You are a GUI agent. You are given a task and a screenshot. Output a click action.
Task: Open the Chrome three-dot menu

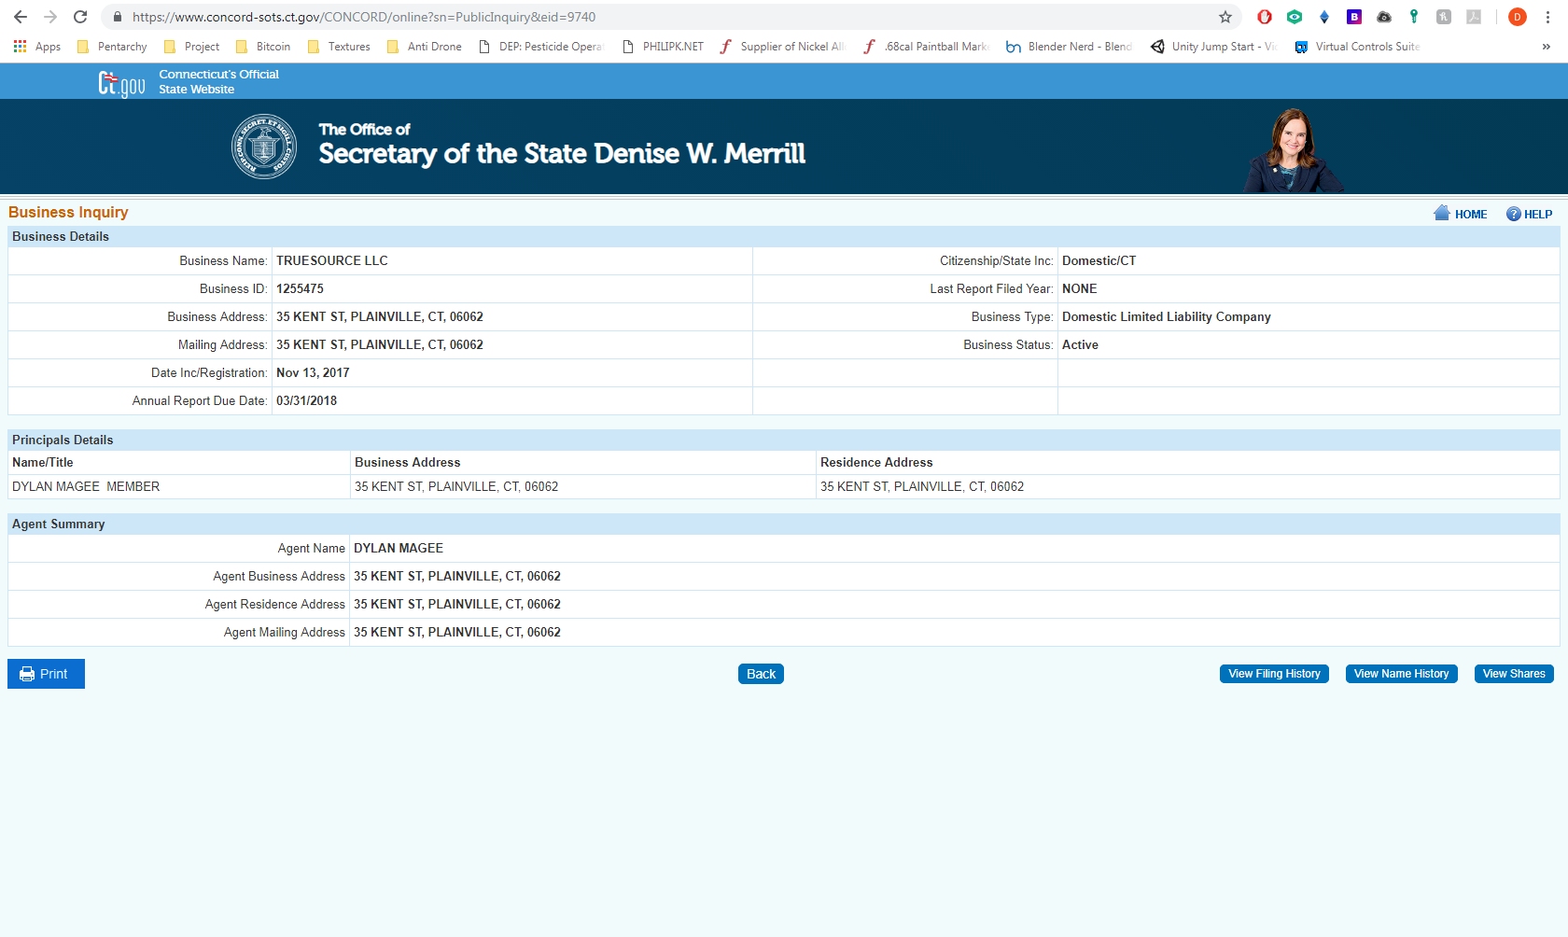coord(1547,17)
